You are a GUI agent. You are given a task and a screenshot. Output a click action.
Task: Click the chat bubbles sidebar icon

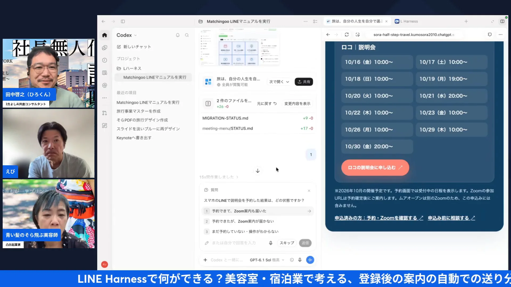(x=105, y=48)
